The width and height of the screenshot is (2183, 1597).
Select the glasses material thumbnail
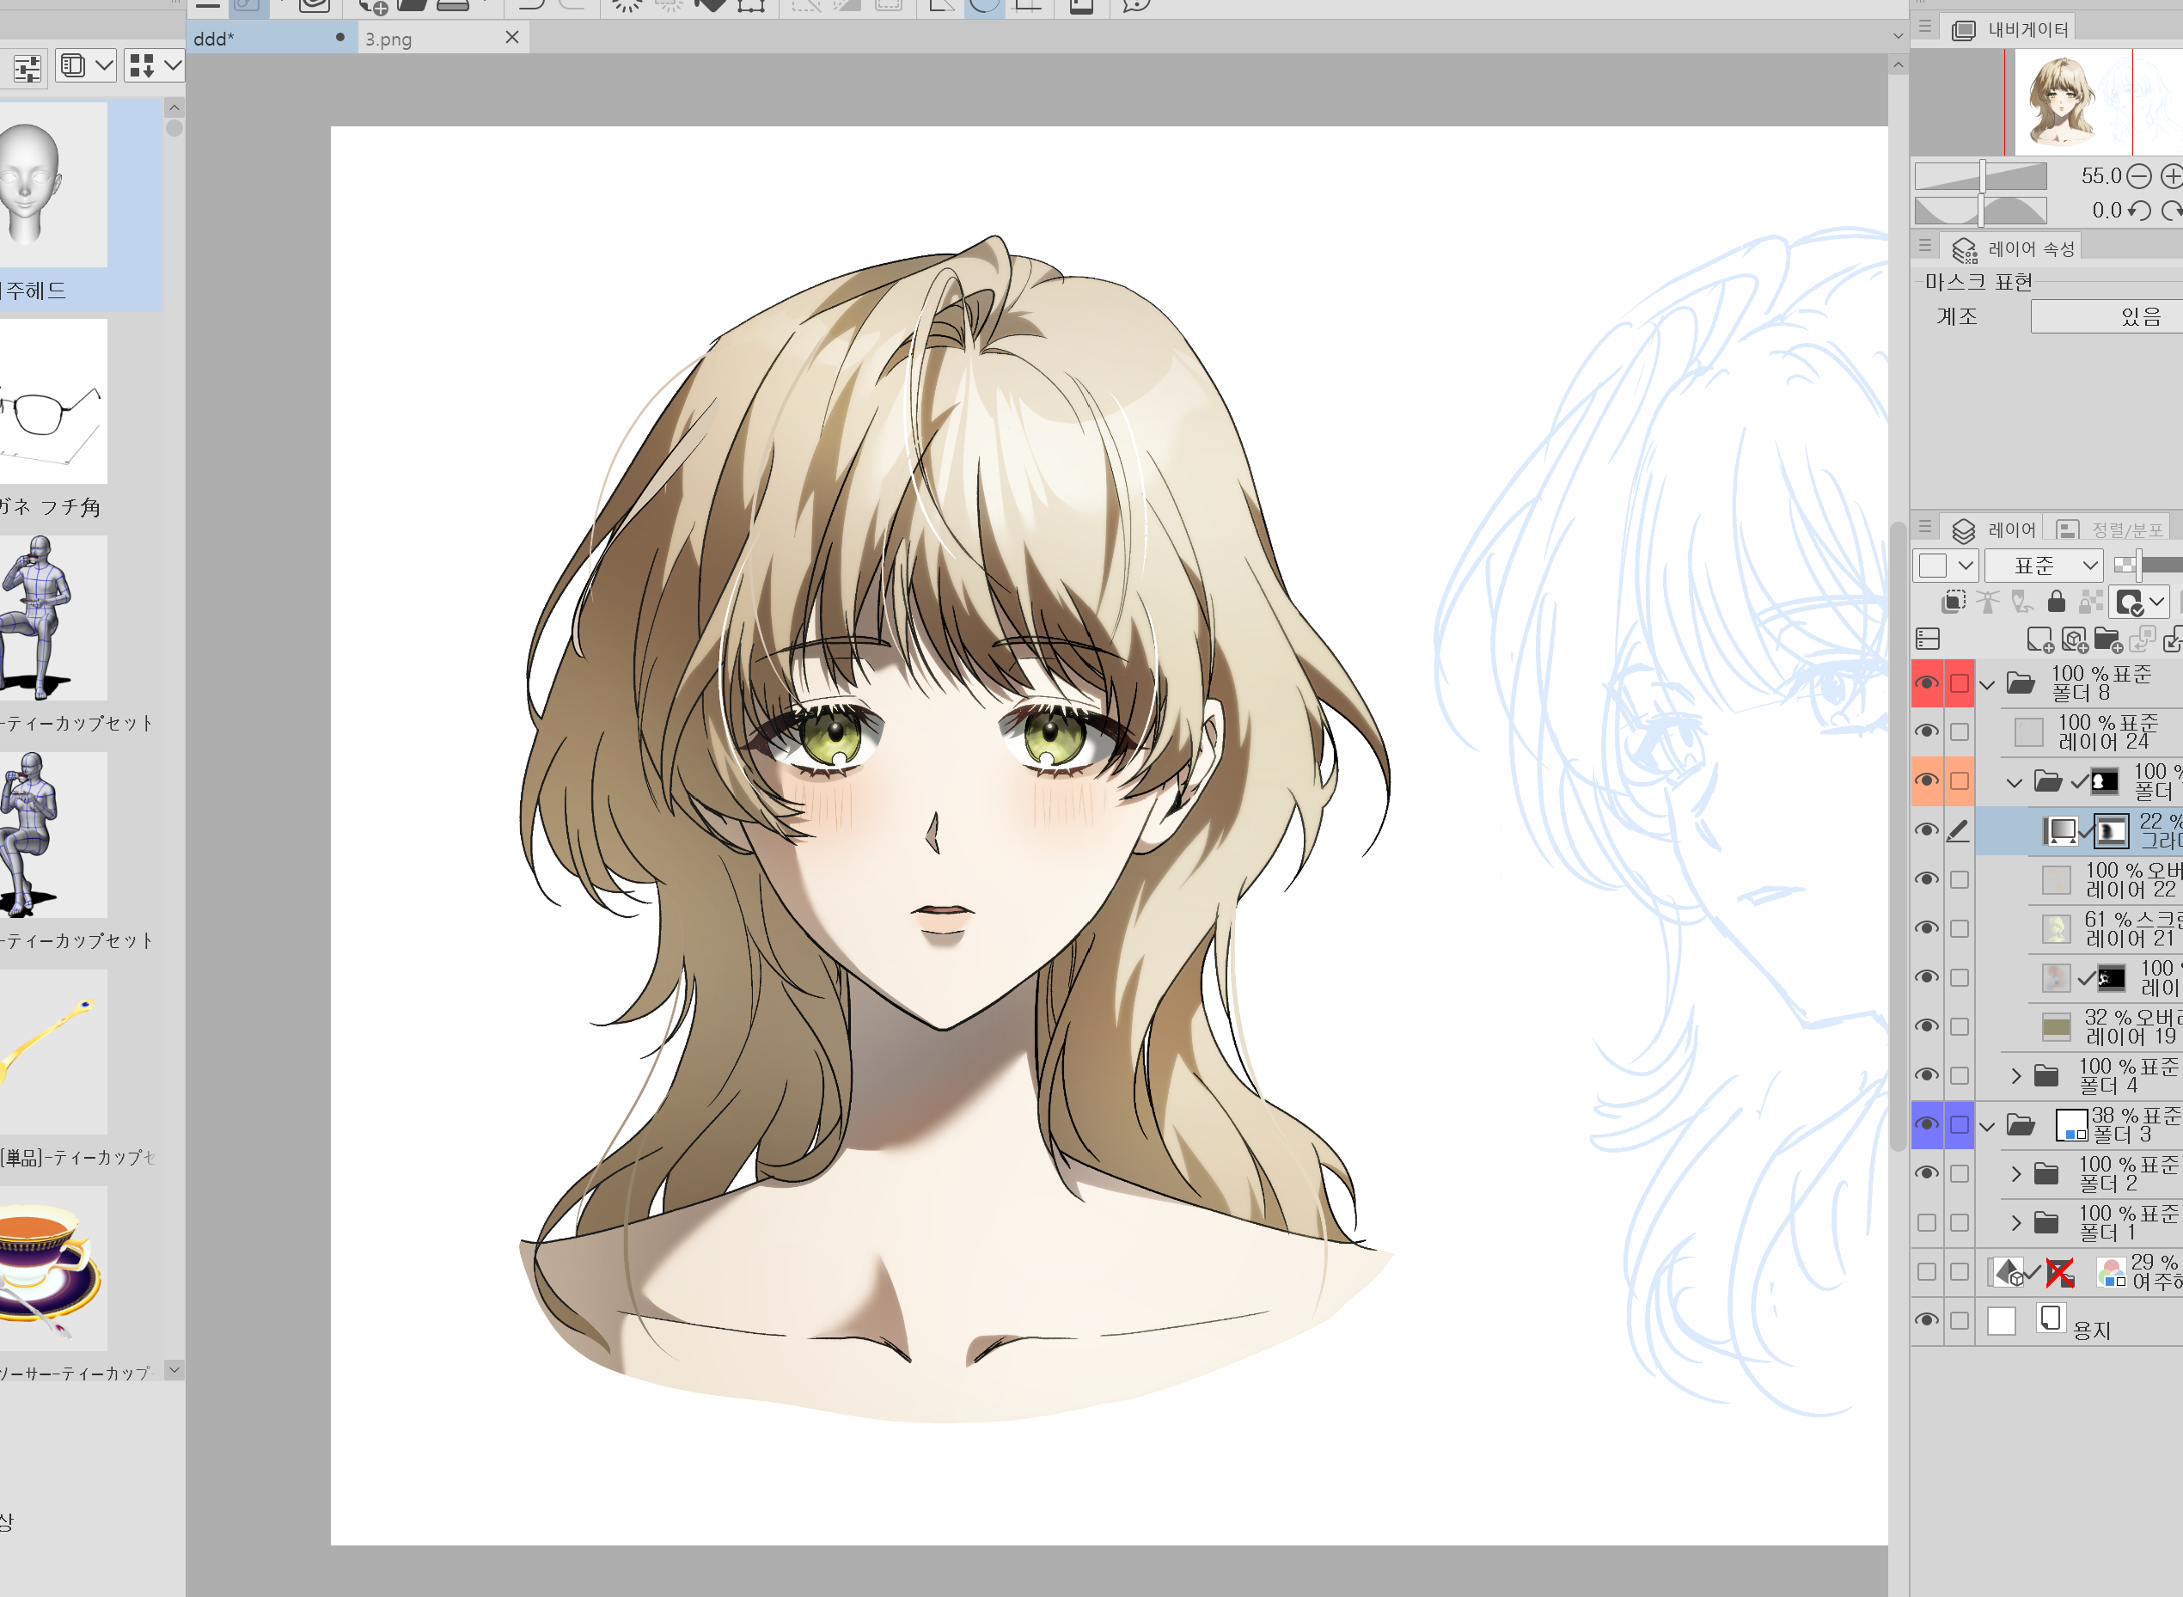[x=54, y=401]
